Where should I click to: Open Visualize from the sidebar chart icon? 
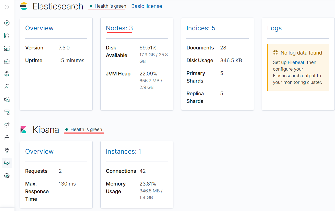click(x=7, y=36)
